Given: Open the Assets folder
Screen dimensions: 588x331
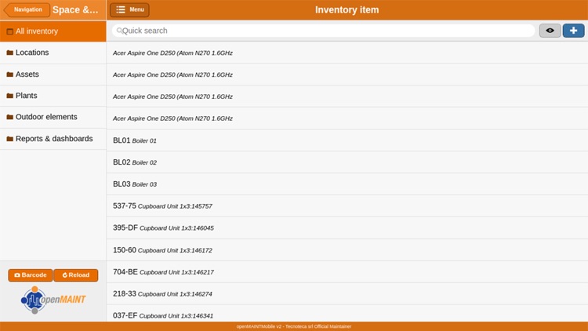Looking at the screenshot, I should coord(53,75).
